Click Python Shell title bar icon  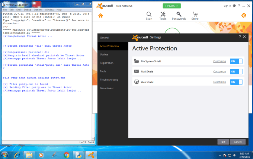[x=3, y=5]
